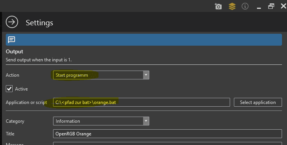
Task: Click the Message input field
Action: [167, 143]
